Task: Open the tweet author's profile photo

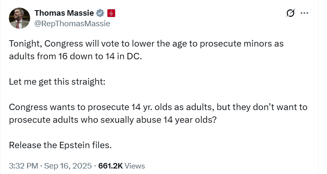Action: 20,18
